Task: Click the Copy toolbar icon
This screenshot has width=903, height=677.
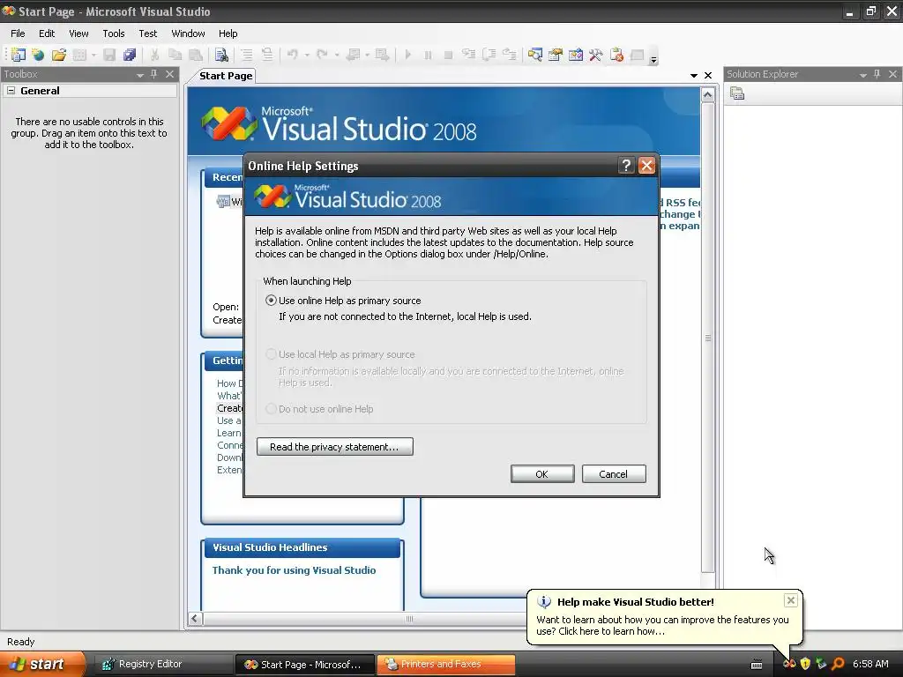Action: (175, 55)
